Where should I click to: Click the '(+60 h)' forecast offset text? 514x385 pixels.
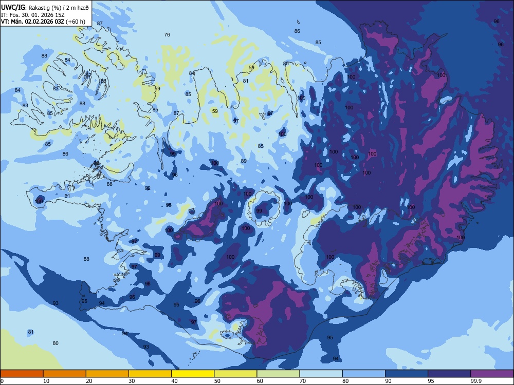76,22
